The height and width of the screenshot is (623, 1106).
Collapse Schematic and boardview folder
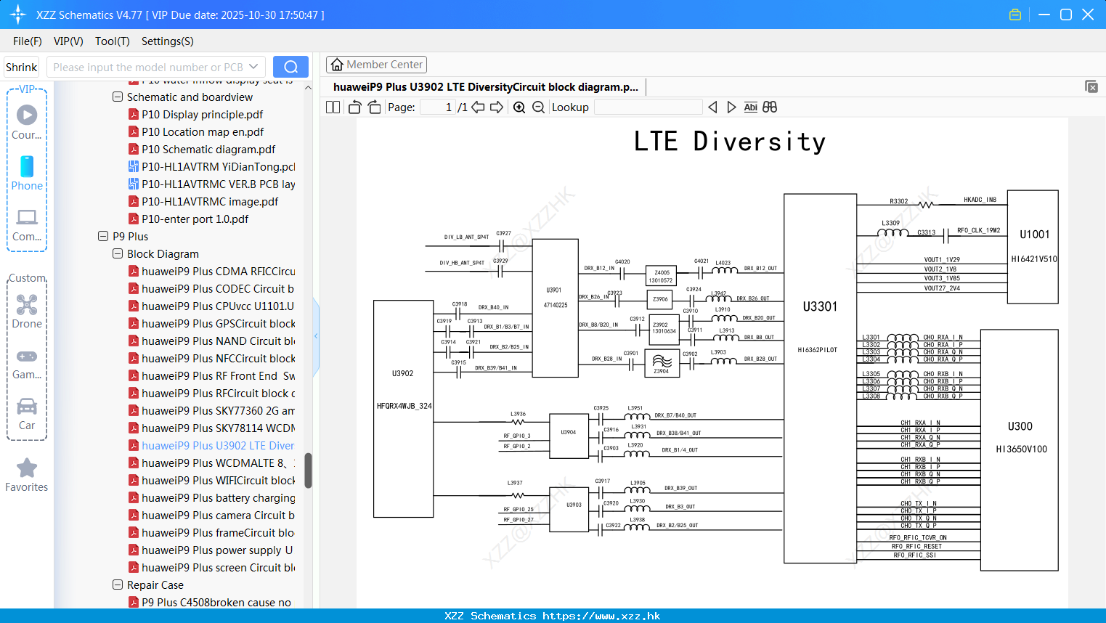click(x=118, y=97)
